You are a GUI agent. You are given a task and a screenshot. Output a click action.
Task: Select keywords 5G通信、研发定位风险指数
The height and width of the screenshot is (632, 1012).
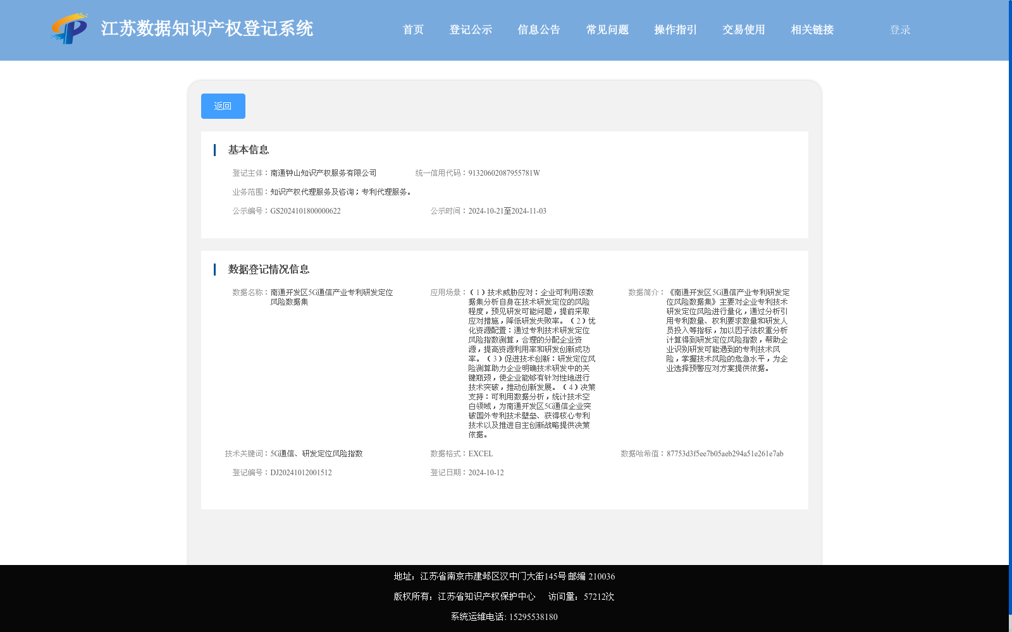[316, 454]
